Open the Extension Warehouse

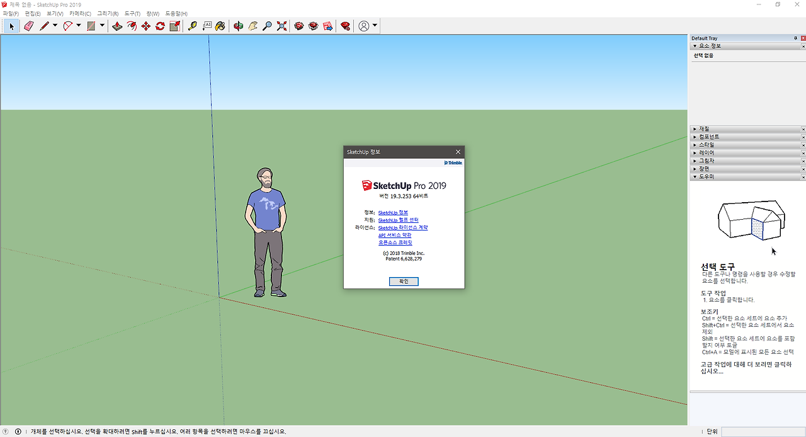pos(313,26)
